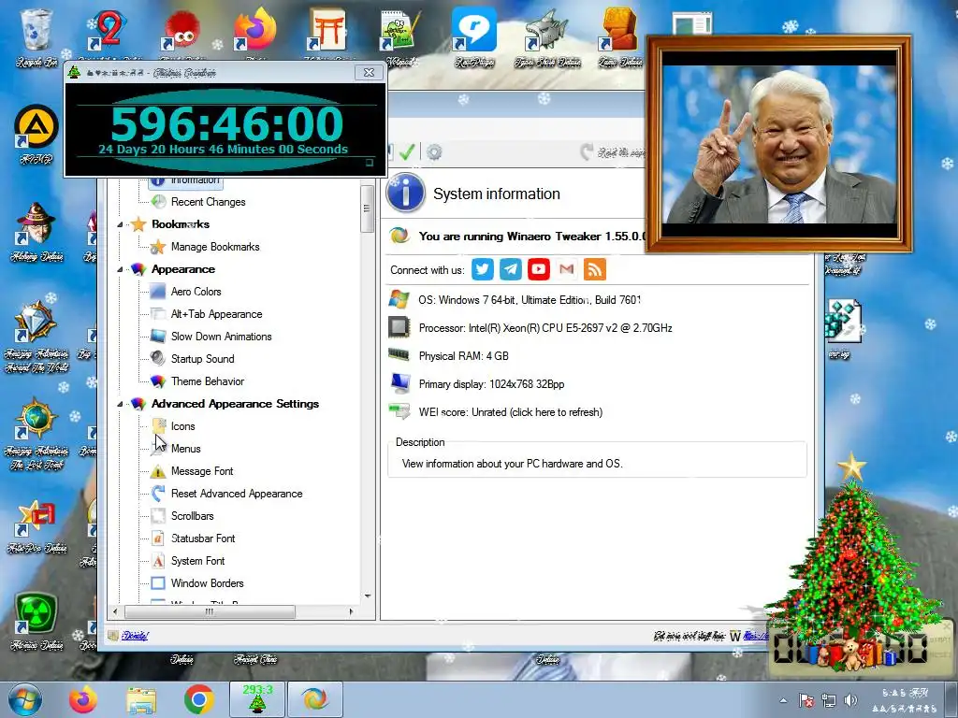The height and width of the screenshot is (718, 958).
Task: Click the green checkmark toolbar icon
Action: coord(407,151)
